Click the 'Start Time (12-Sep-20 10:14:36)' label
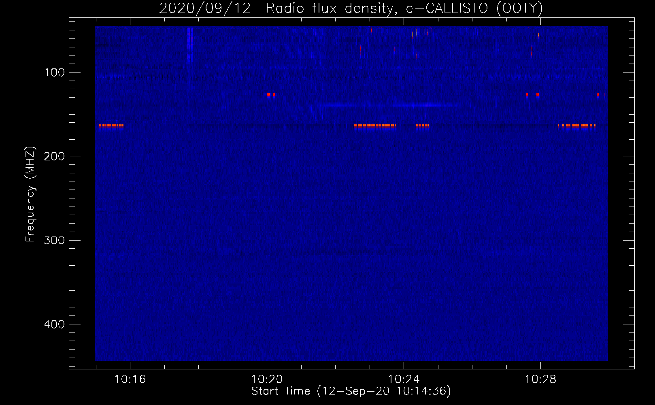Image resolution: width=655 pixels, height=405 pixels. (351, 391)
